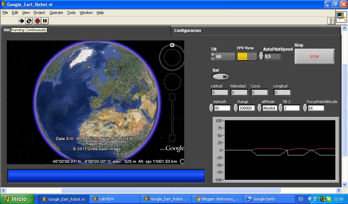Open the Tools menu
This screenshot has height=204, width=348.
click(71, 13)
